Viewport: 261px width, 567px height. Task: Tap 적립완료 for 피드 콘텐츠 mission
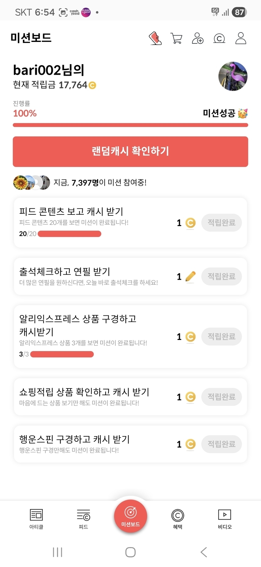point(221,223)
